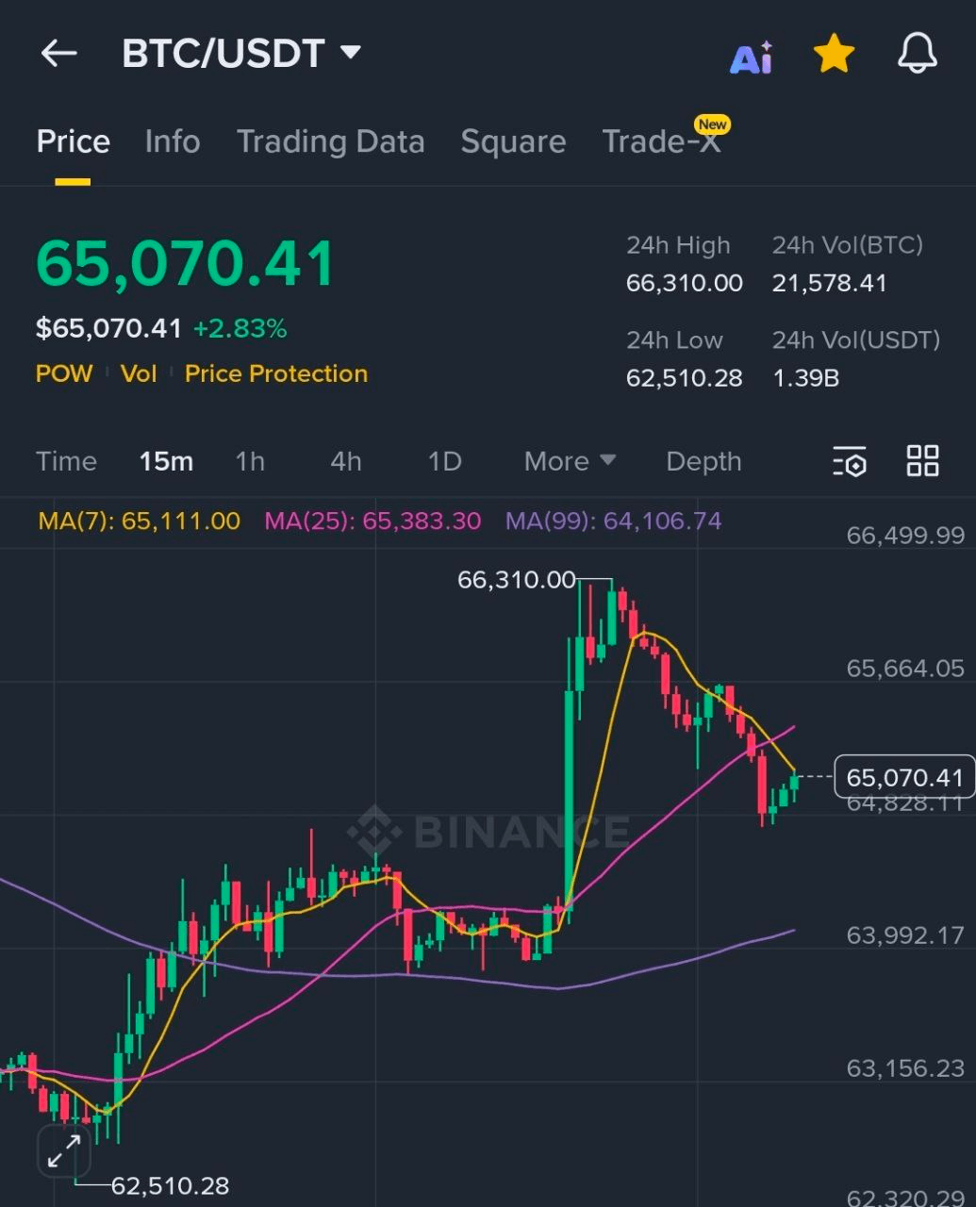Open the Trading Data tab

point(330,141)
